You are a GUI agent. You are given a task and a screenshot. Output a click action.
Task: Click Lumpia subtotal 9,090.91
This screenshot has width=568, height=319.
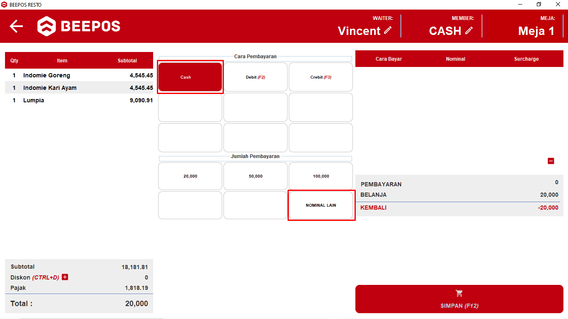(x=141, y=100)
